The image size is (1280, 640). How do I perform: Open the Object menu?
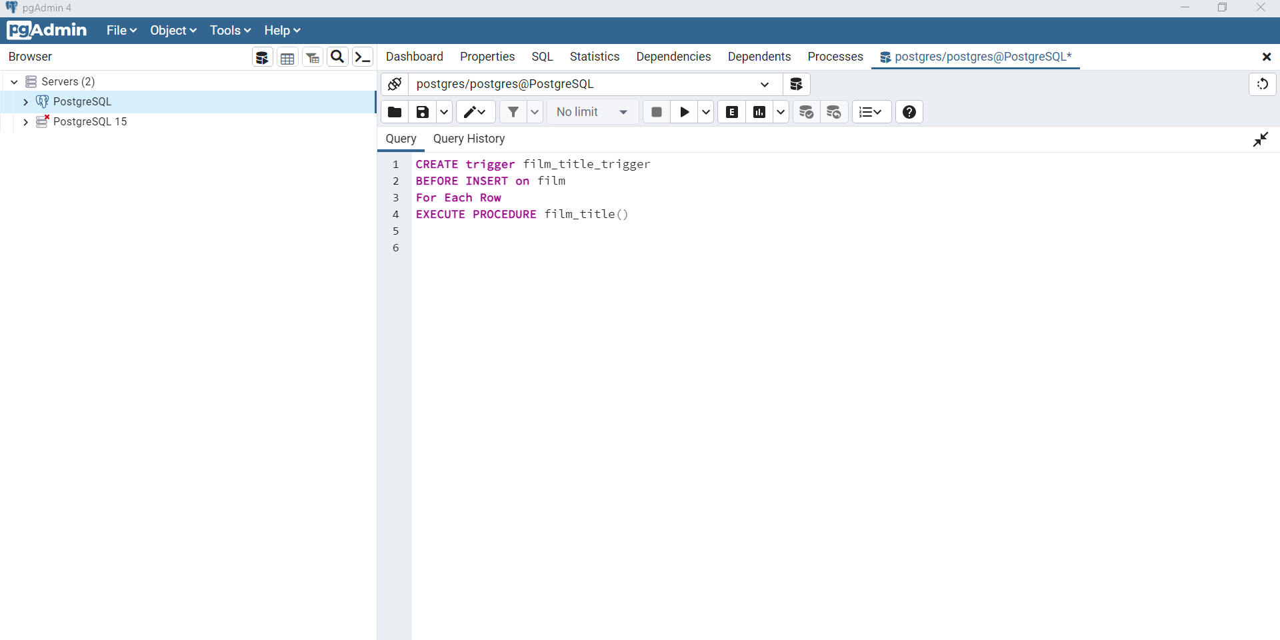173,31
